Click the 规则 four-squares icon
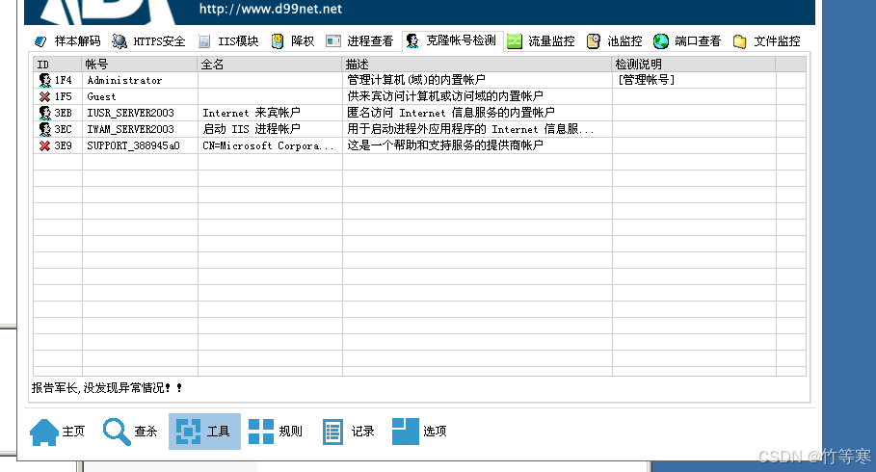This screenshot has width=876, height=472. (261, 432)
